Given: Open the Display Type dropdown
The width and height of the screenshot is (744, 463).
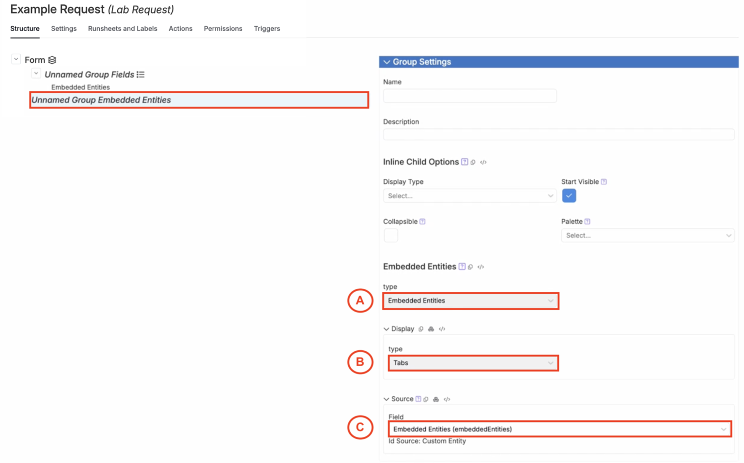Looking at the screenshot, I should pos(470,196).
